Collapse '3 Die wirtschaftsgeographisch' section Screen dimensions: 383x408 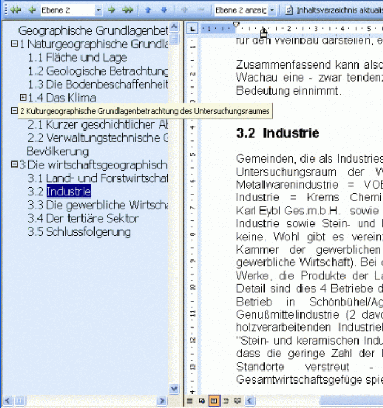tap(15, 164)
